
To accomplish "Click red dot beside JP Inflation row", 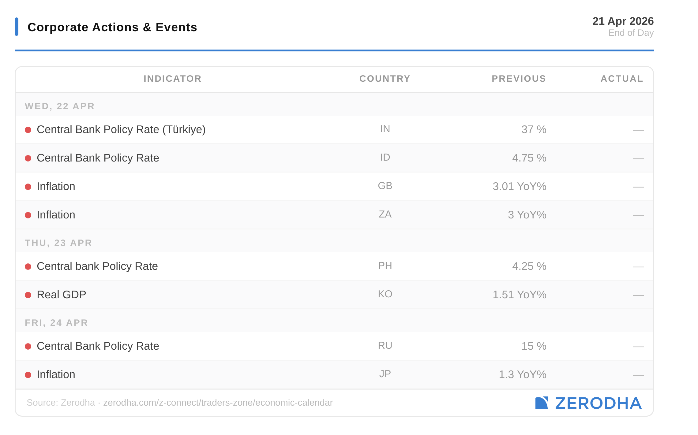I will point(28,375).
